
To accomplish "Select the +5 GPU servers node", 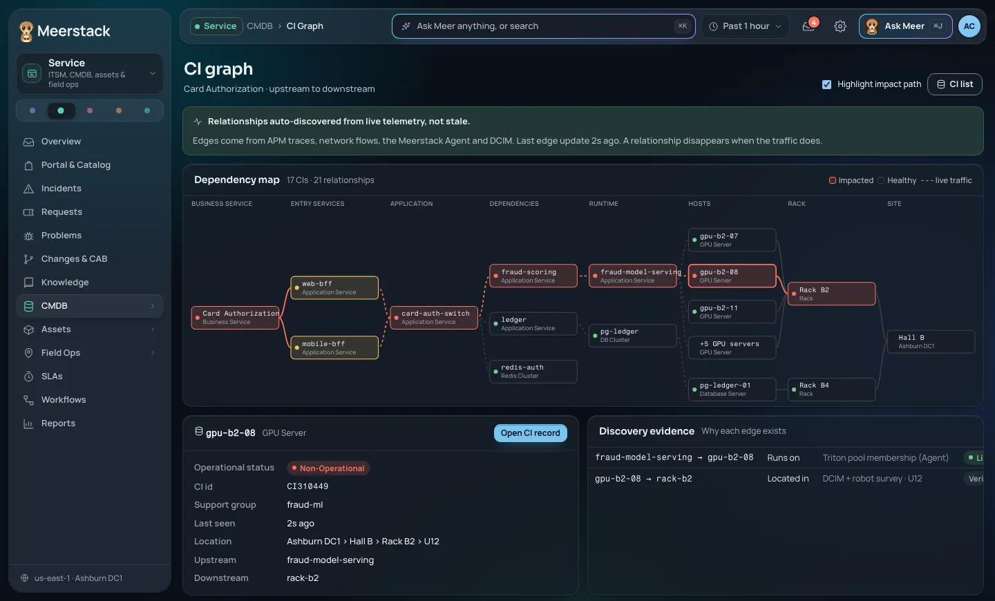I will tap(732, 348).
